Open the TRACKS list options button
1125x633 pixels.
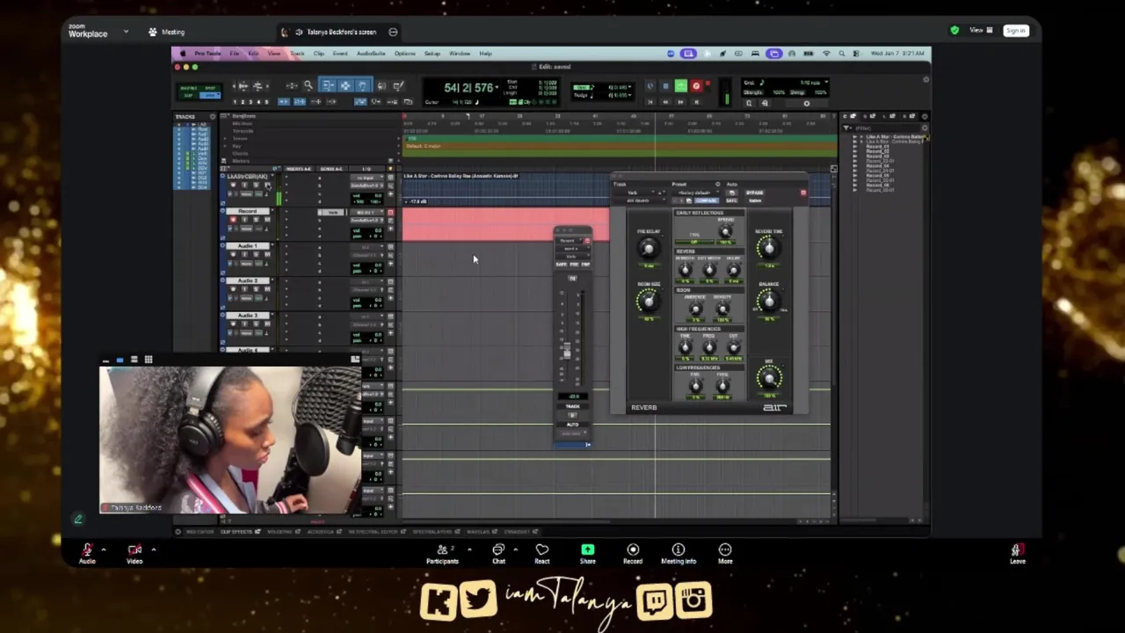click(x=212, y=116)
